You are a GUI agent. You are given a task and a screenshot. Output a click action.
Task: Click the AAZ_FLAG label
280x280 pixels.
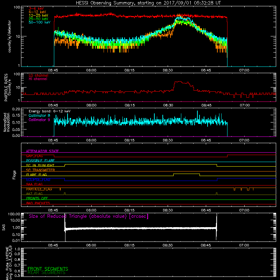tap(34, 194)
